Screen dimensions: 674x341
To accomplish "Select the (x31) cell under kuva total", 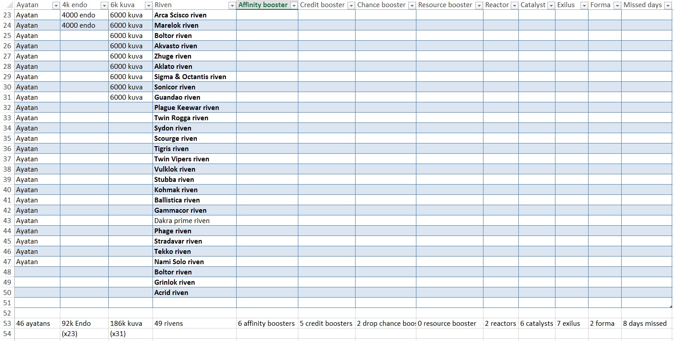I will pos(131,333).
